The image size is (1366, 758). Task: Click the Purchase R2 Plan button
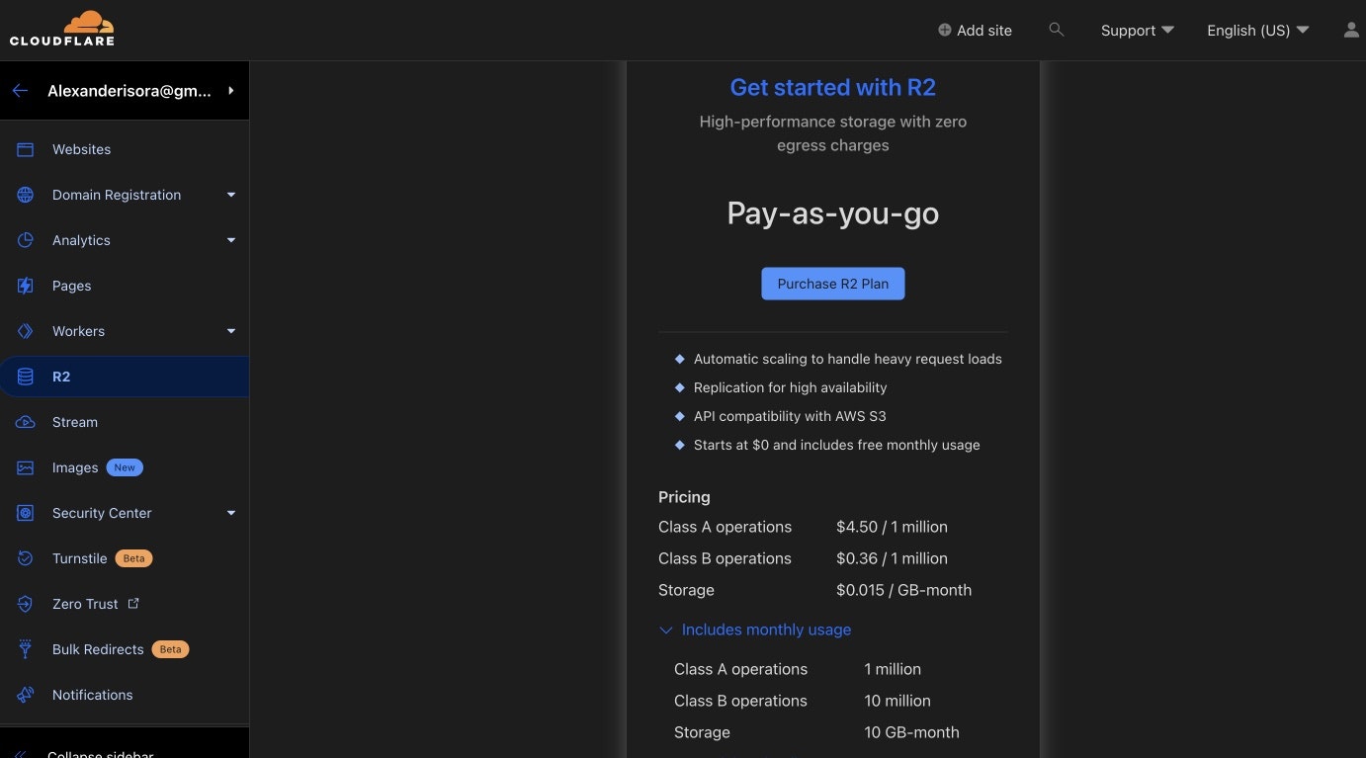832,284
